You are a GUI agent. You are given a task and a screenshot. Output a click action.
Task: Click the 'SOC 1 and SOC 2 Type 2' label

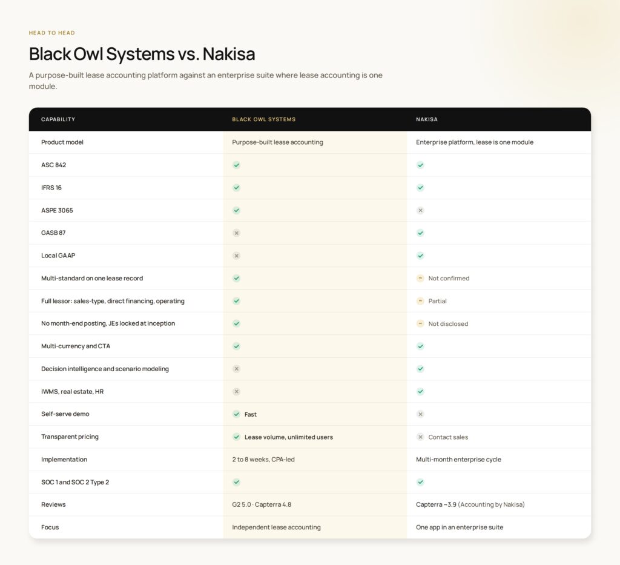pyautogui.click(x=75, y=482)
